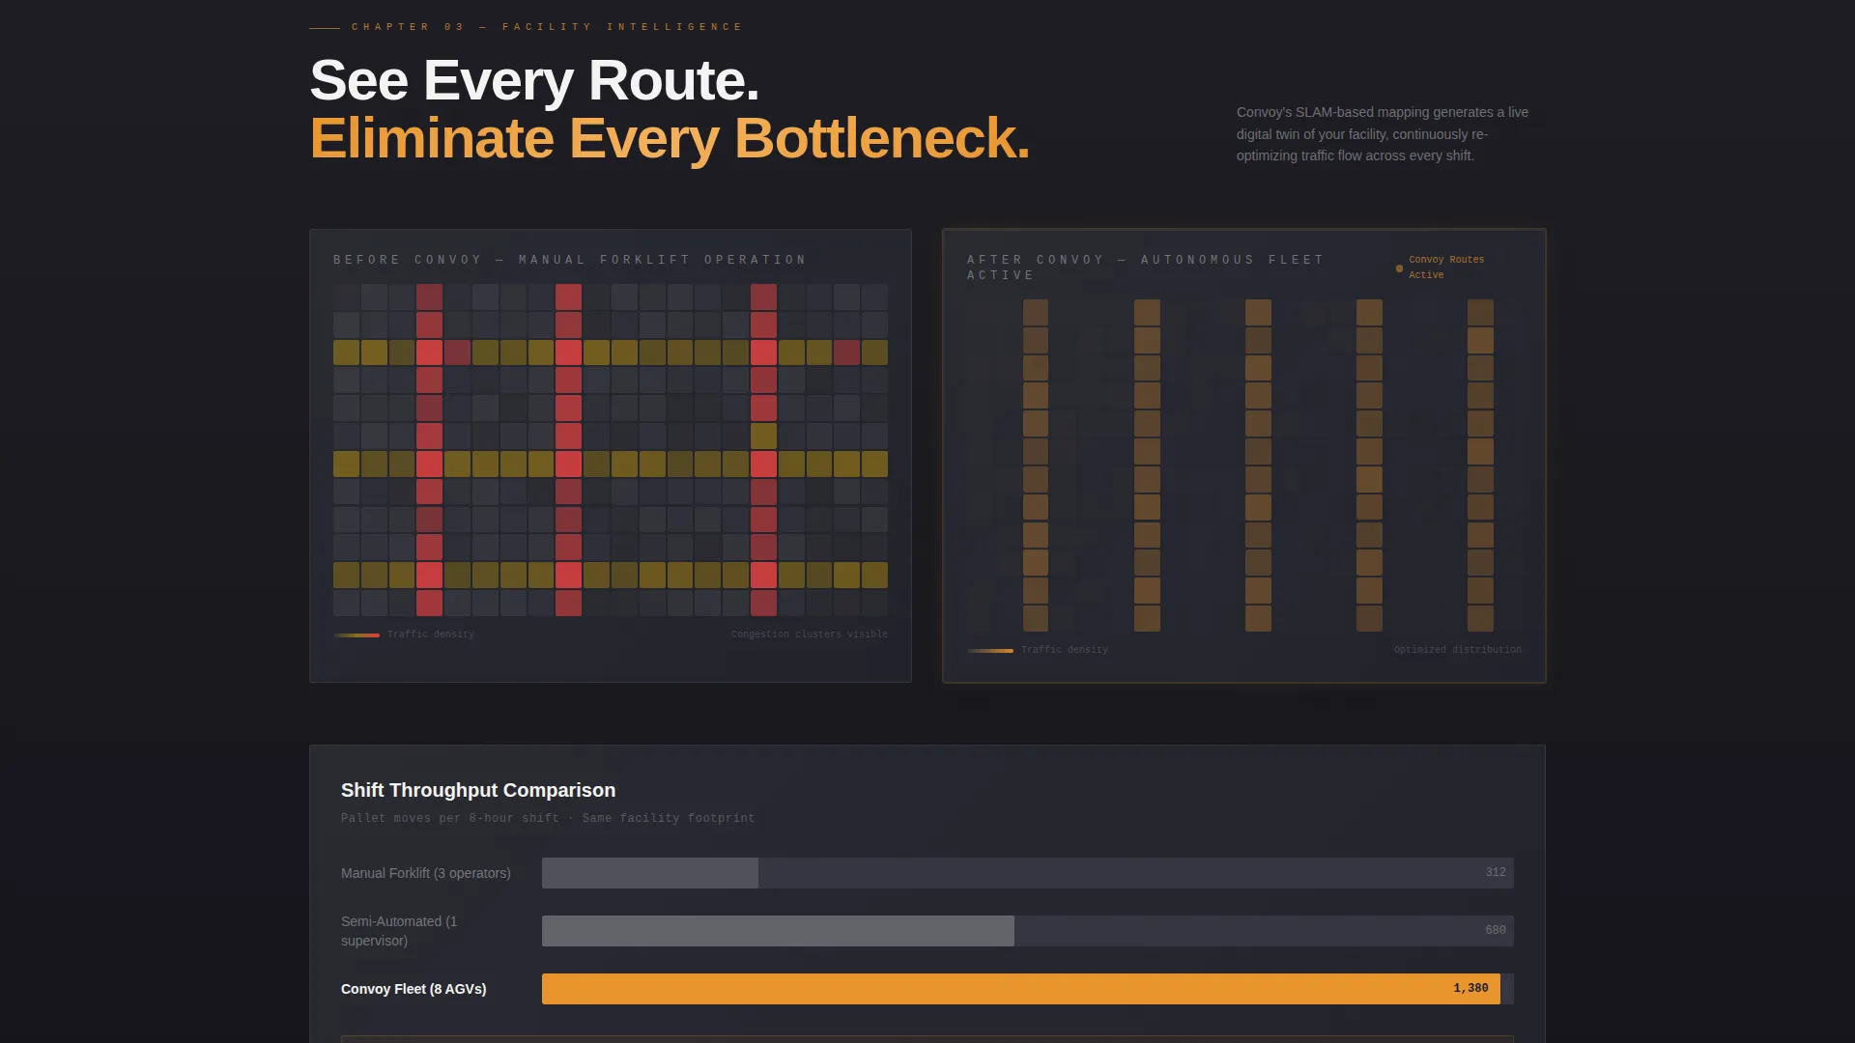
Task: Click the Shift Throughput Comparison heading
Action: pos(478,790)
